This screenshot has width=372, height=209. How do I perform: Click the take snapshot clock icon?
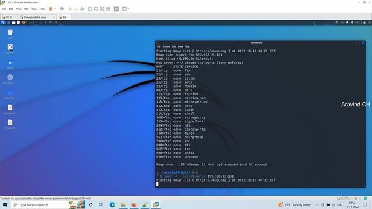pyautogui.click(x=70, y=9)
